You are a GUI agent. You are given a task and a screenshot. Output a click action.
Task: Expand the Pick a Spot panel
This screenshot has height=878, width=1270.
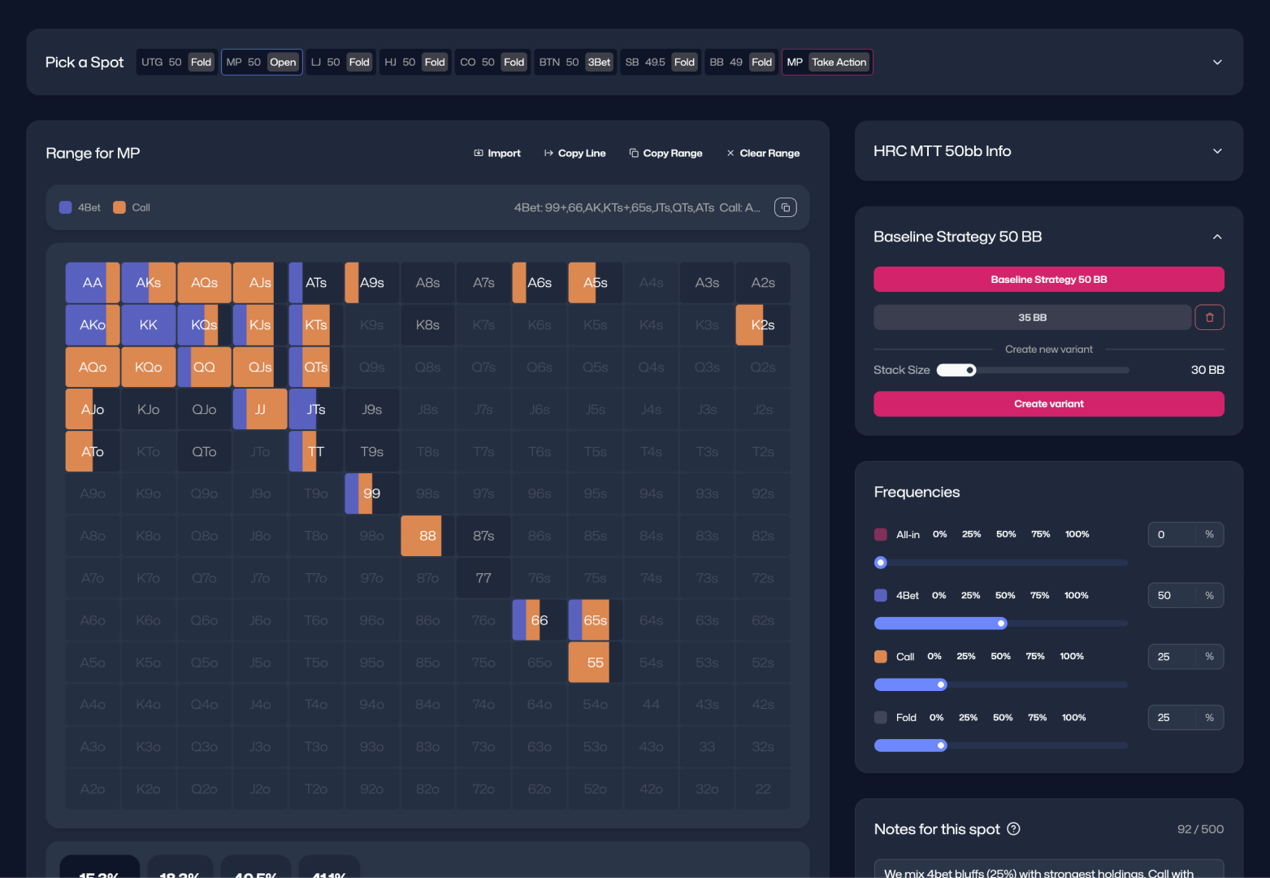tap(1217, 63)
